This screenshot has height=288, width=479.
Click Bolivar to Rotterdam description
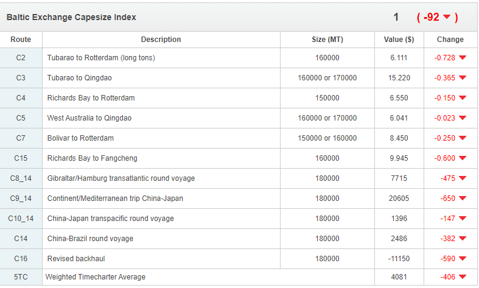pos(80,138)
